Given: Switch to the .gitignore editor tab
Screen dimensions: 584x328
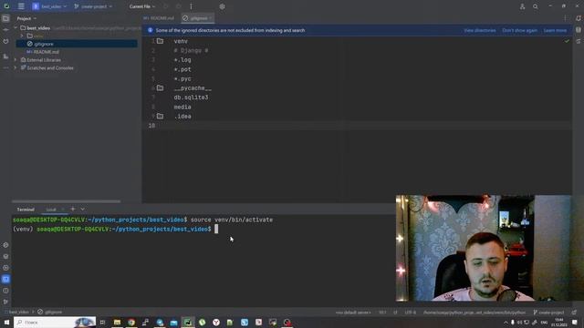Looking at the screenshot, I should [198, 18].
